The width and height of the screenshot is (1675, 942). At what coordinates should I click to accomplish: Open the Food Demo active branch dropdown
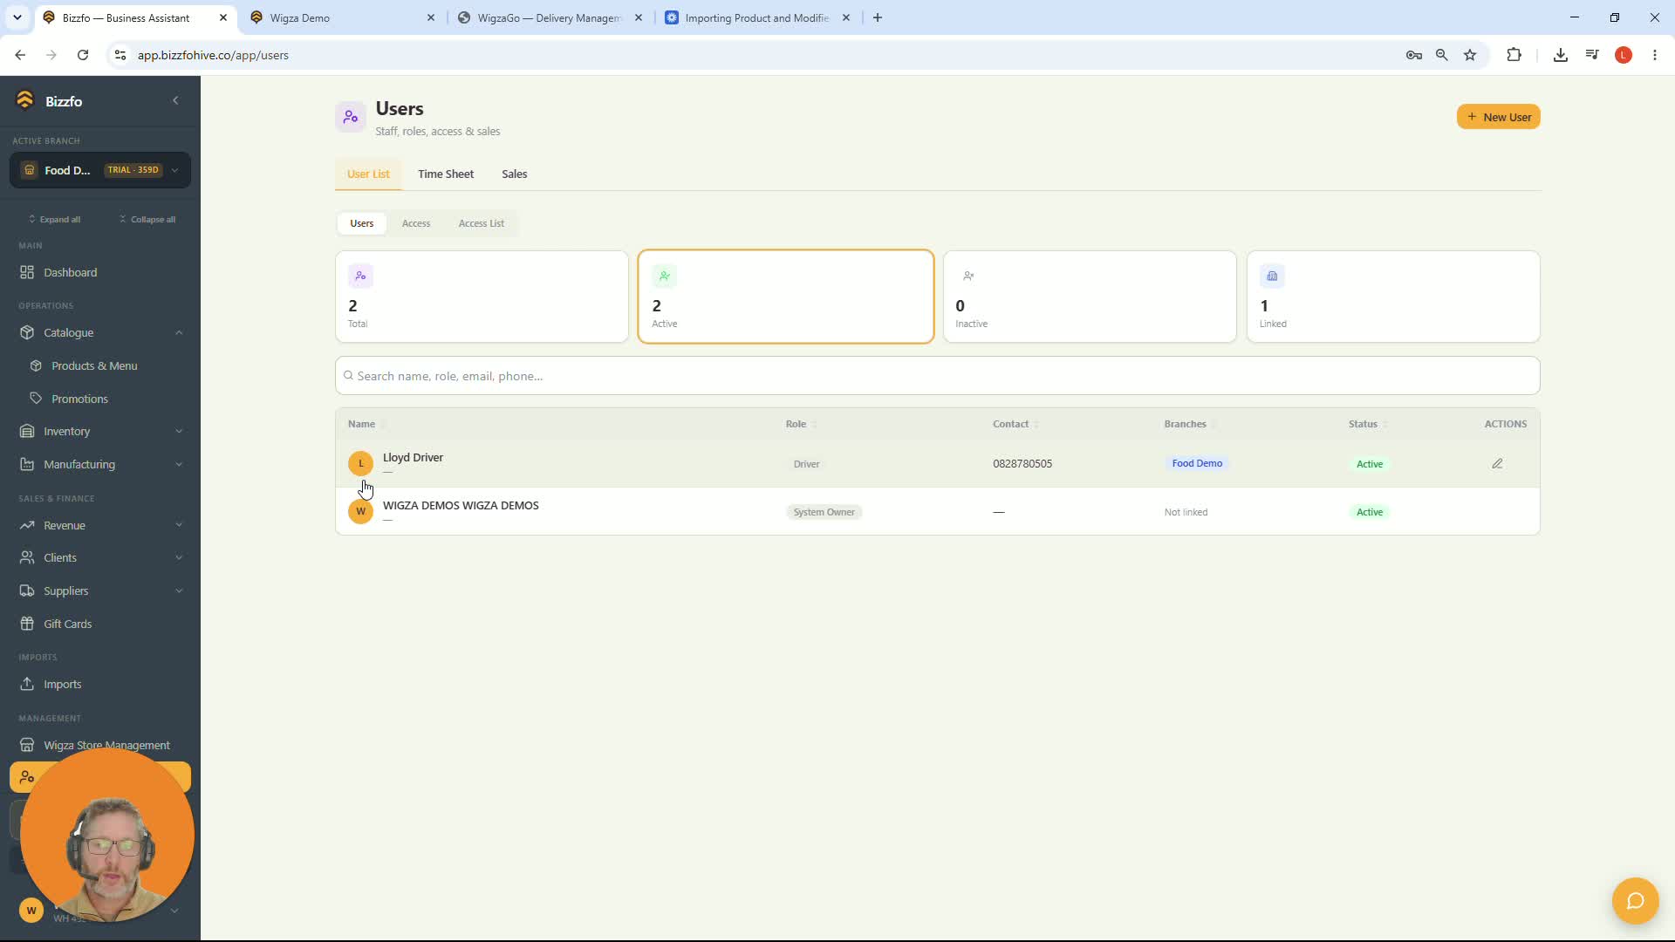[x=100, y=170]
